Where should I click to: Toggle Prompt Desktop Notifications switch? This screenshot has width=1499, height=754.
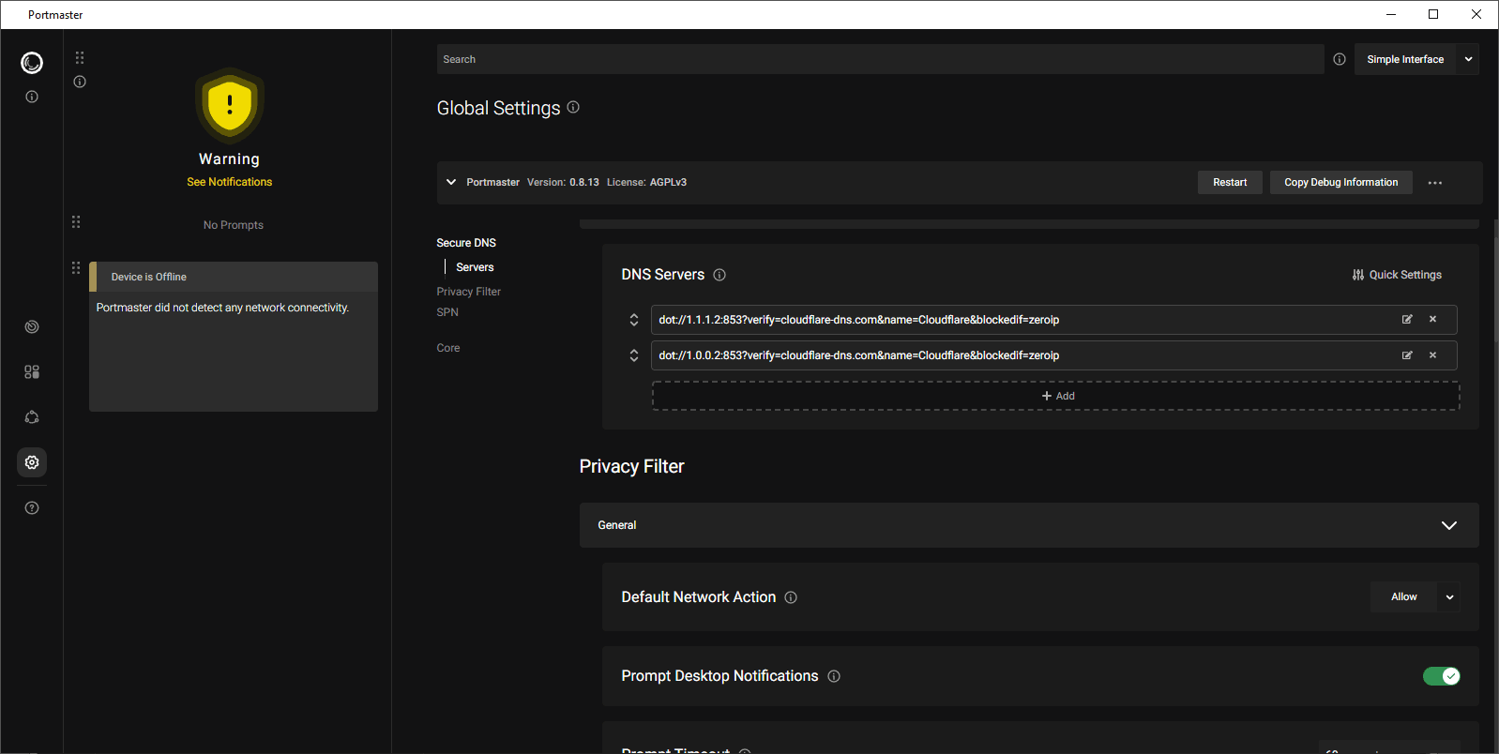pyautogui.click(x=1442, y=676)
